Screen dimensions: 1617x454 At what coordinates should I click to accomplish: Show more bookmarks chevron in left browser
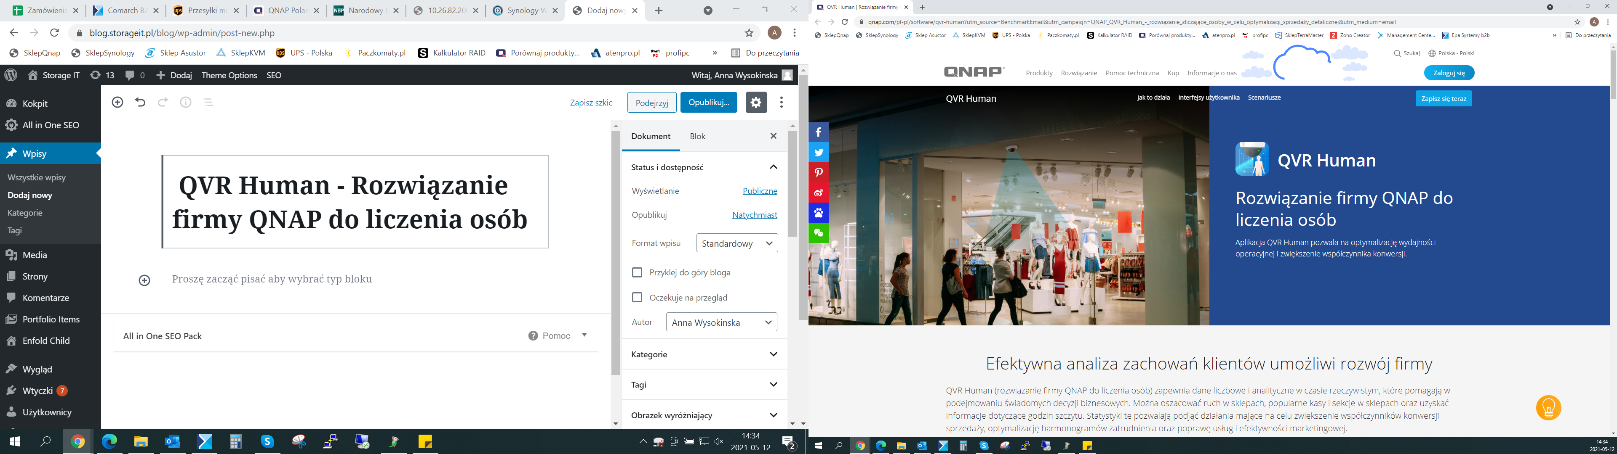pos(714,53)
